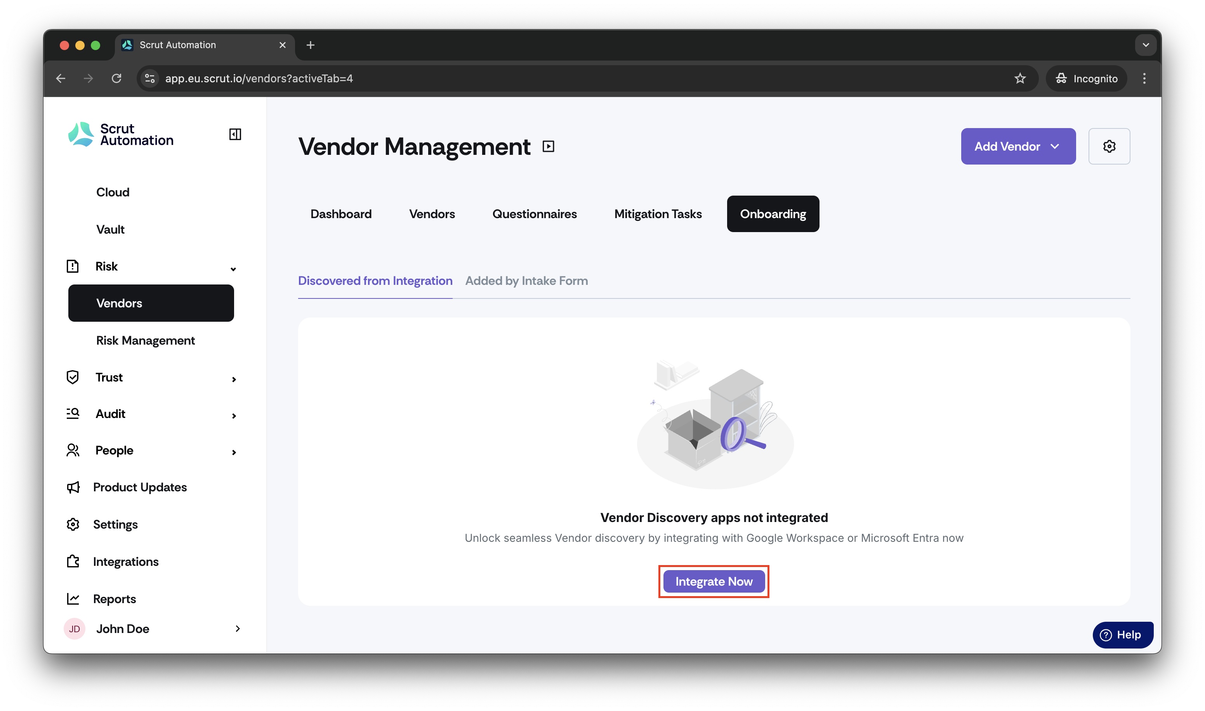The width and height of the screenshot is (1205, 711).
Task: Click the Product Updates megaphone icon
Action: click(73, 487)
